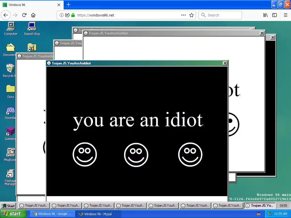
Task: Open the browser Library icon
Action: tap(265, 15)
